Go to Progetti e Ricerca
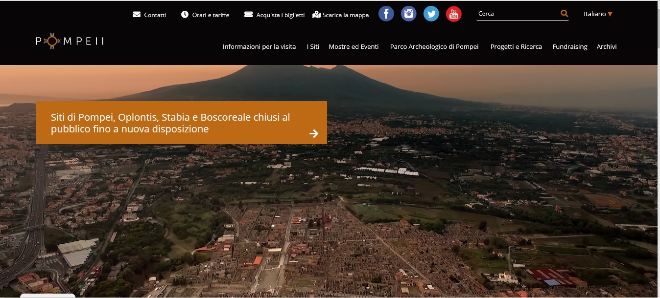Viewport: 660px width, 298px height. (516, 47)
